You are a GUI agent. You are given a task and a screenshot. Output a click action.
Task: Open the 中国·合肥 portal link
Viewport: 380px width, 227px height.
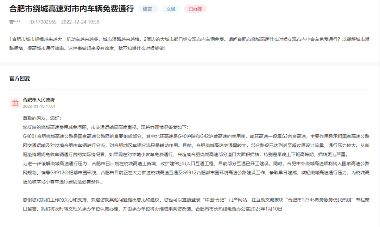214,198
